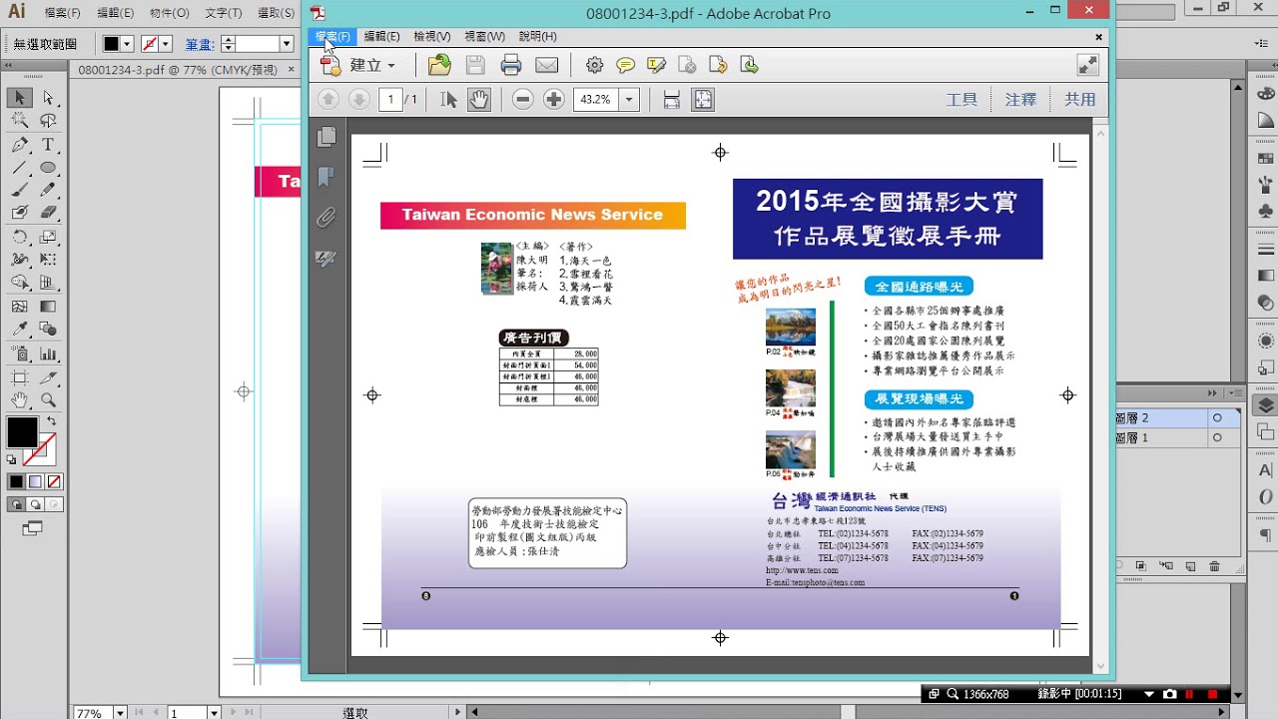
Task: Open Acrobat 視窗(W) menu
Action: (484, 36)
